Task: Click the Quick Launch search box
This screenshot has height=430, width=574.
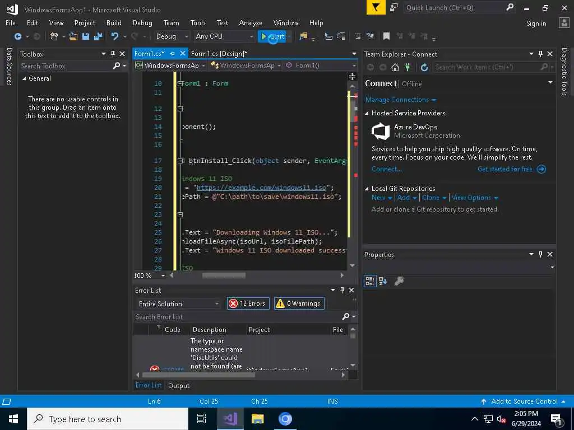Action: point(455,8)
